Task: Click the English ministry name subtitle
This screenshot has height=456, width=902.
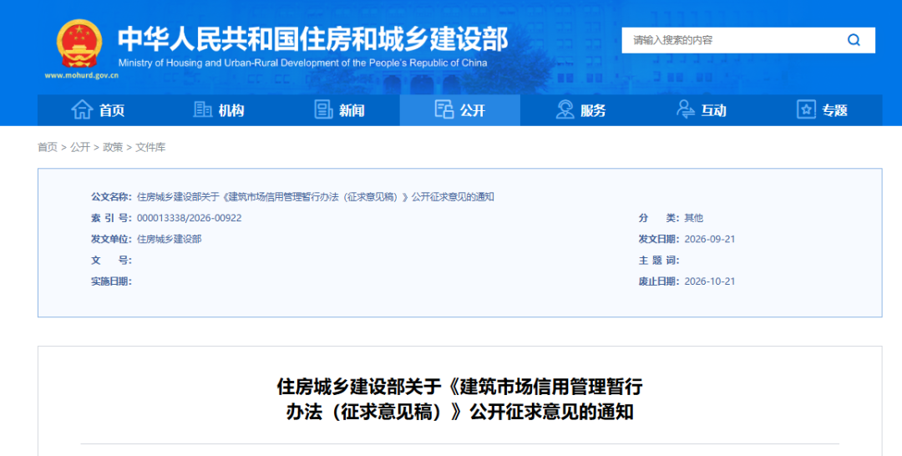Action: [302, 63]
